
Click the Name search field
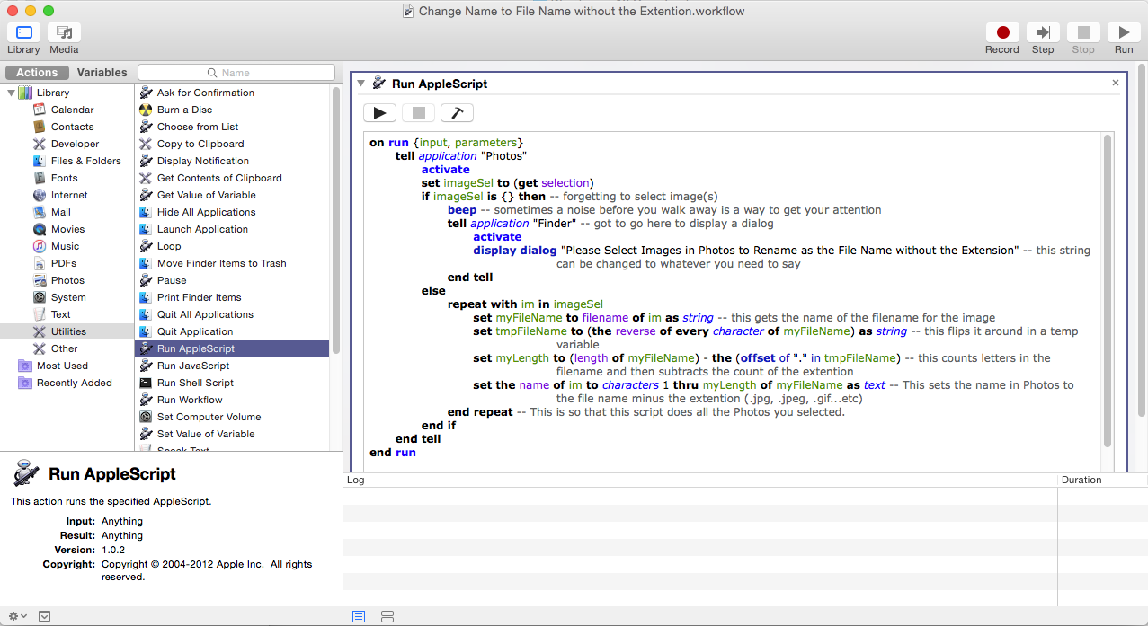236,73
